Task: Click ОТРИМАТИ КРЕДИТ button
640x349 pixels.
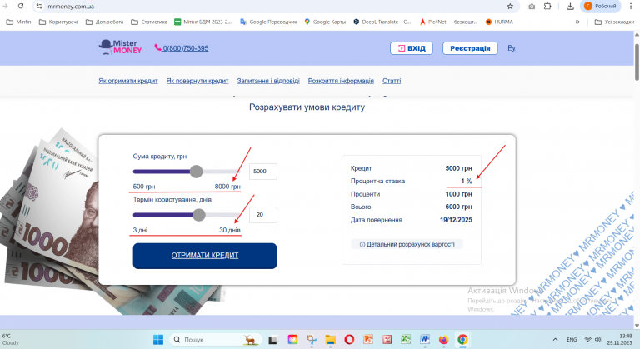Action: (x=205, y=256)
